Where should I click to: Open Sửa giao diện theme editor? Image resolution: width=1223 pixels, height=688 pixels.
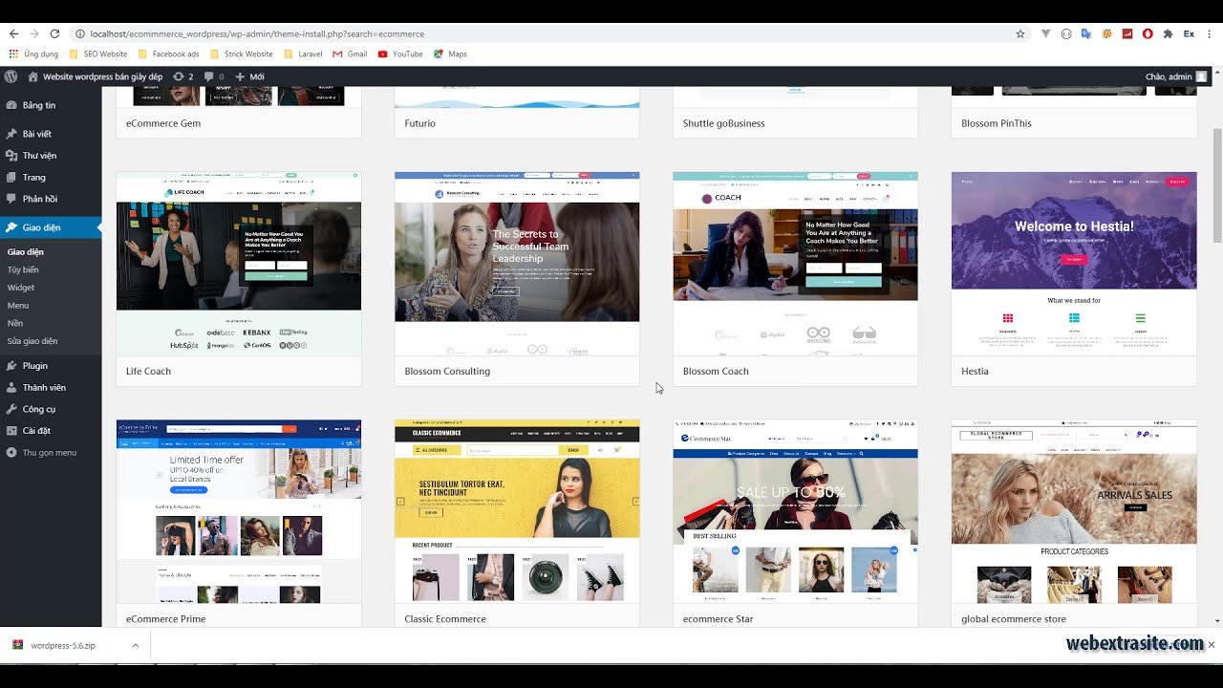click(x=32, y=341)
